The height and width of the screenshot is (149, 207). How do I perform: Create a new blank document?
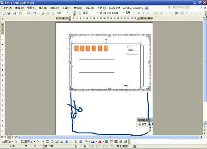[4, 13]
